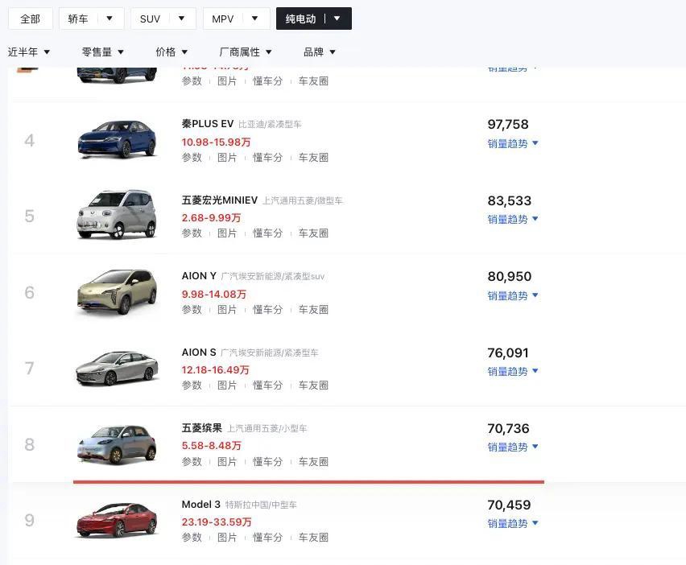686x565 pixels.
Task: Expand the SUV filter dropdown arrow
Action: tap(181, 19)
